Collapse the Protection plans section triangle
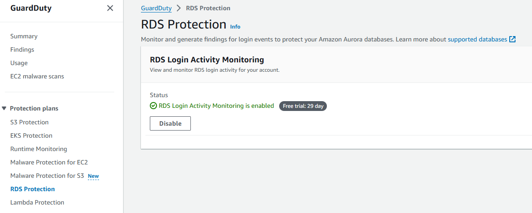This screenshot has width=532, height=213. [x=4, y=109]
